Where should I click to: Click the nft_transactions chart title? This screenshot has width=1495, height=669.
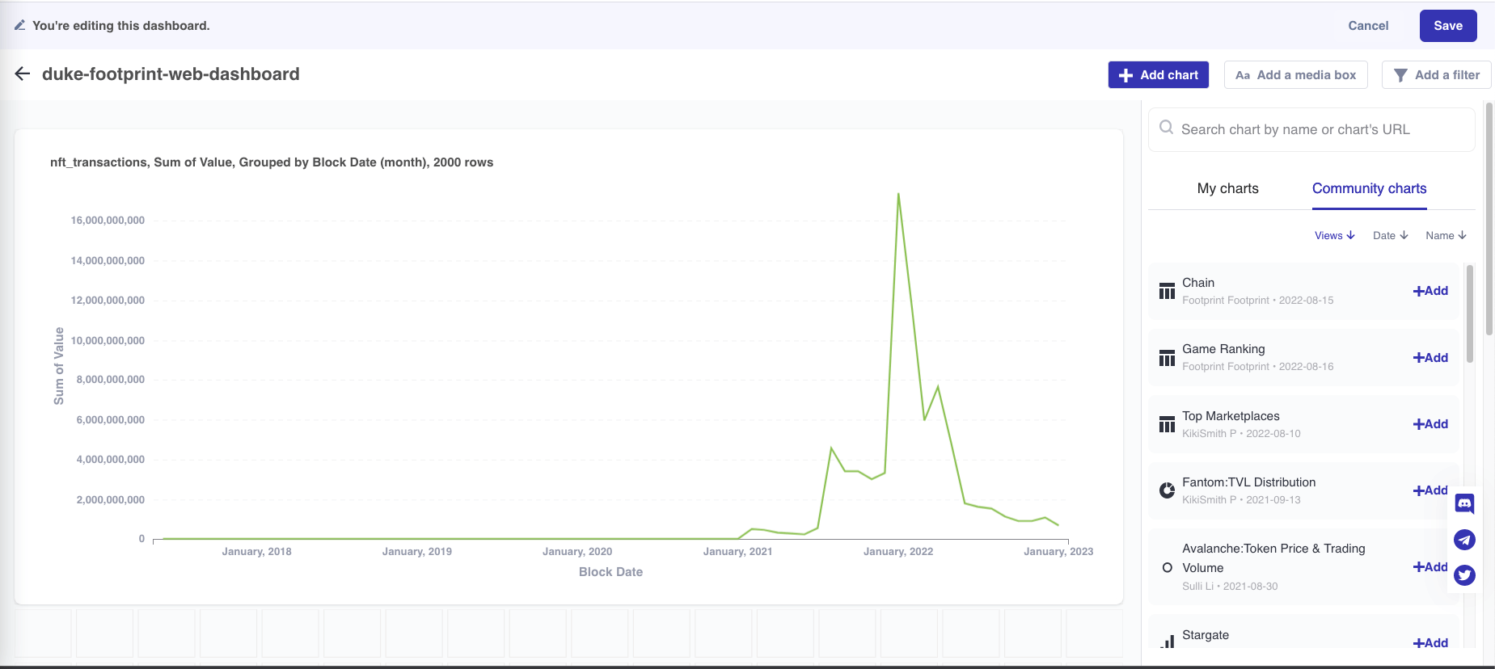point(272,162)
